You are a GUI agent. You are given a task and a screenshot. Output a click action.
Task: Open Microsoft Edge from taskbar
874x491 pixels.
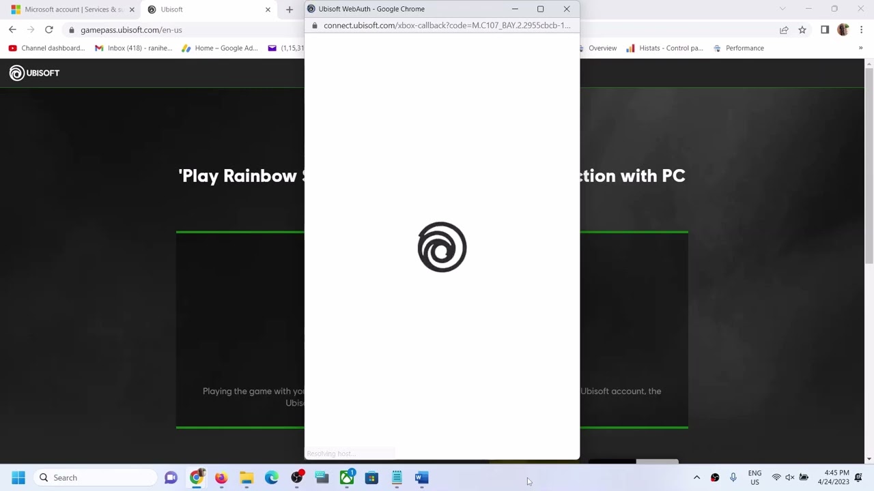(x=272, y=478)
